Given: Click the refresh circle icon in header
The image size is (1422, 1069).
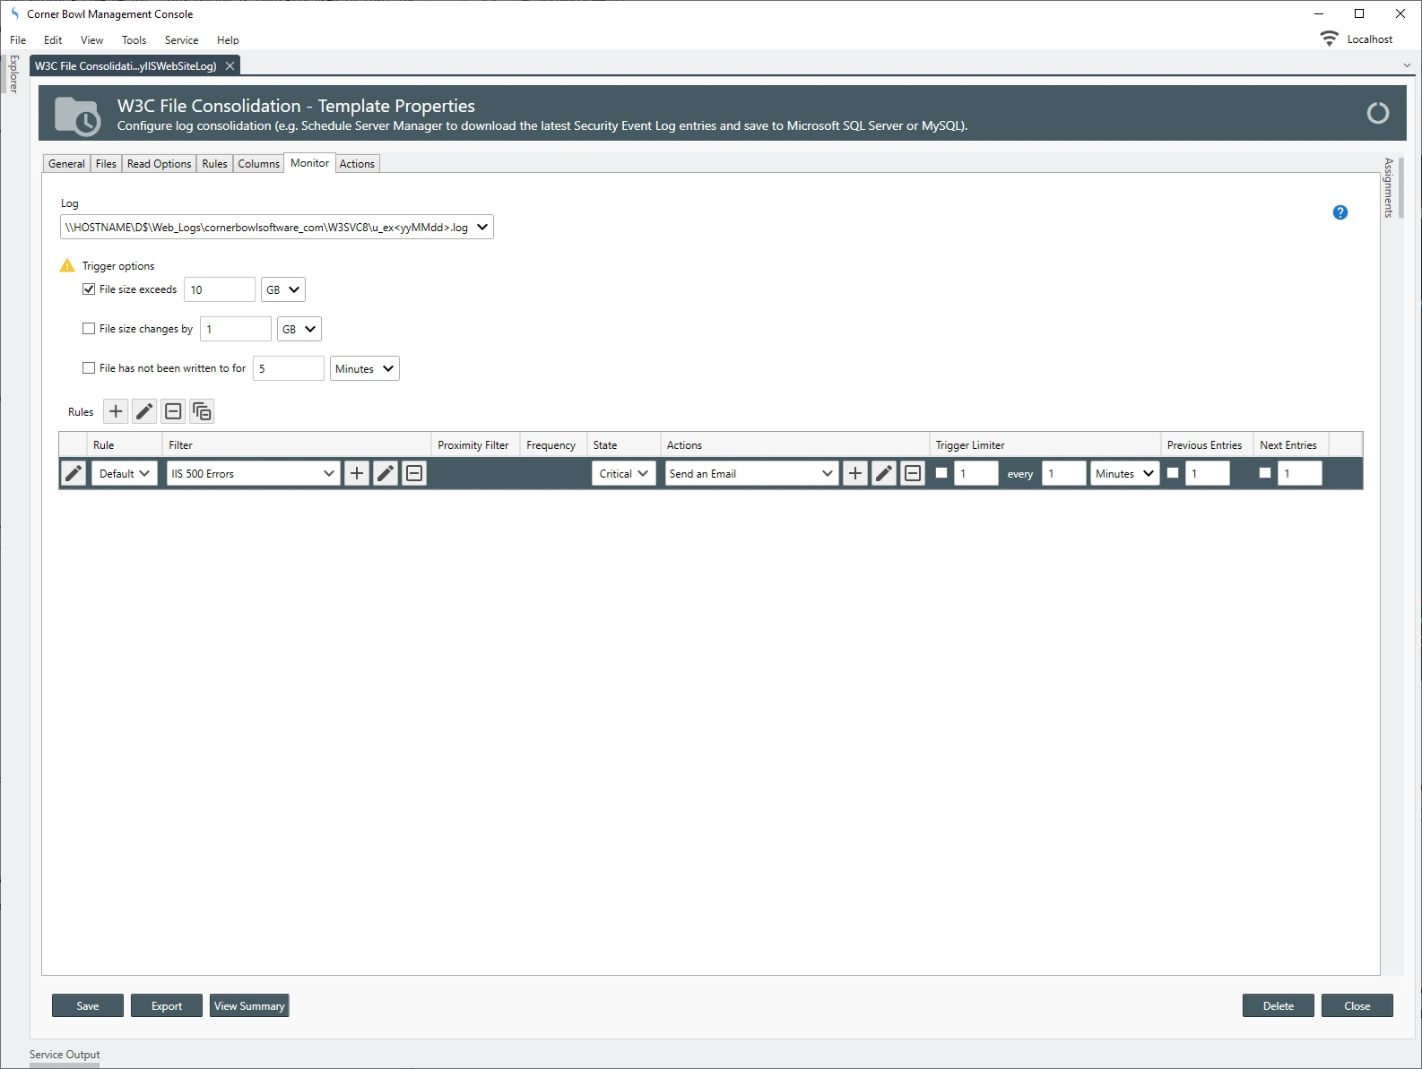Looking at the screenshot, I should point(1377,113).
